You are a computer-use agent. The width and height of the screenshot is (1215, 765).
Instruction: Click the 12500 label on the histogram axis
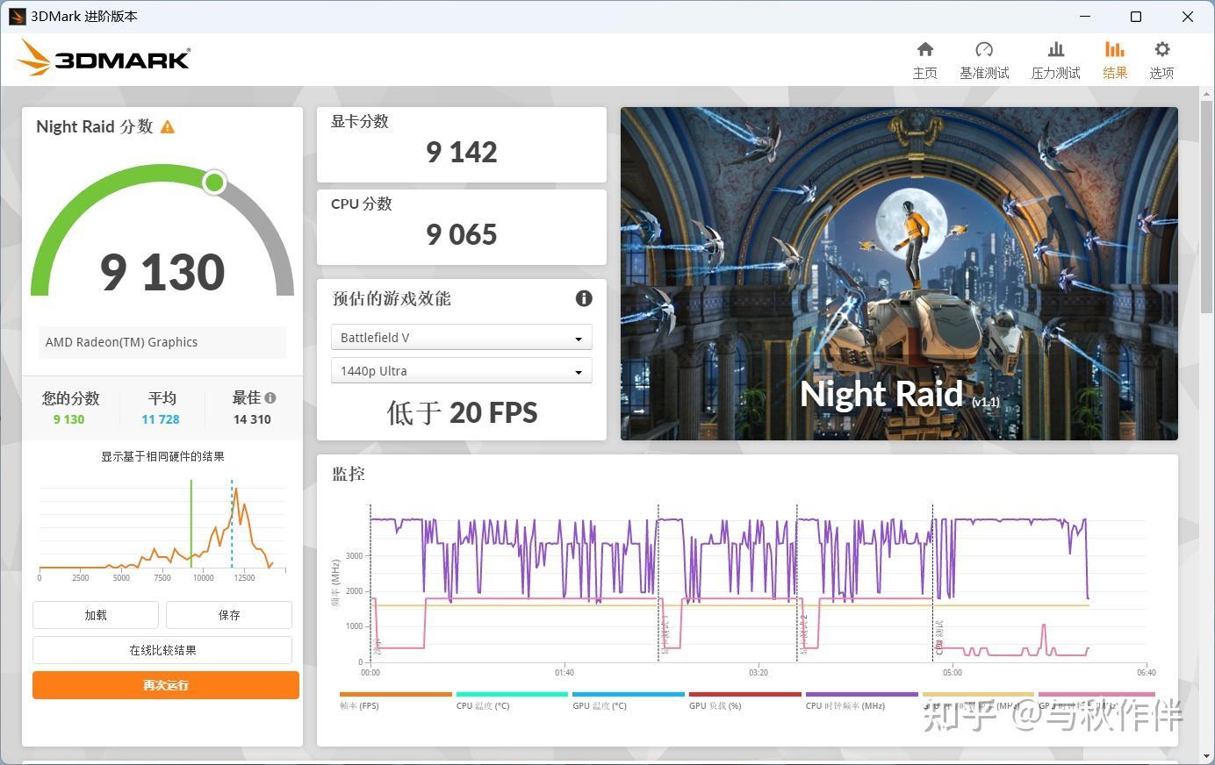click(x=244, y=577)
